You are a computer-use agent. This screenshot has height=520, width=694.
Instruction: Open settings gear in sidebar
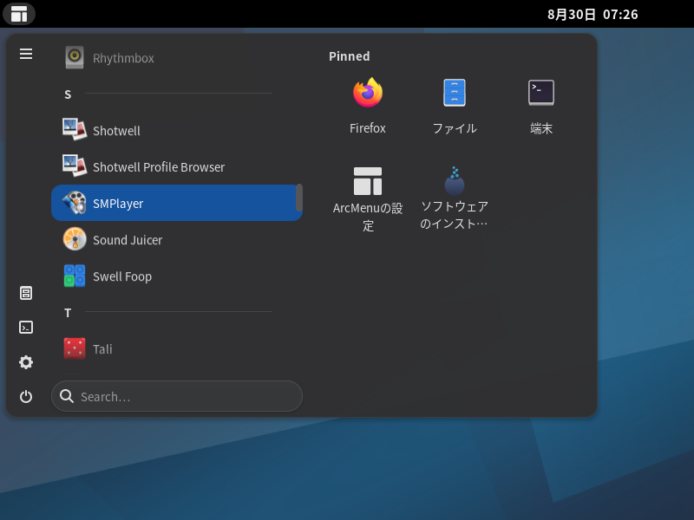26,362
